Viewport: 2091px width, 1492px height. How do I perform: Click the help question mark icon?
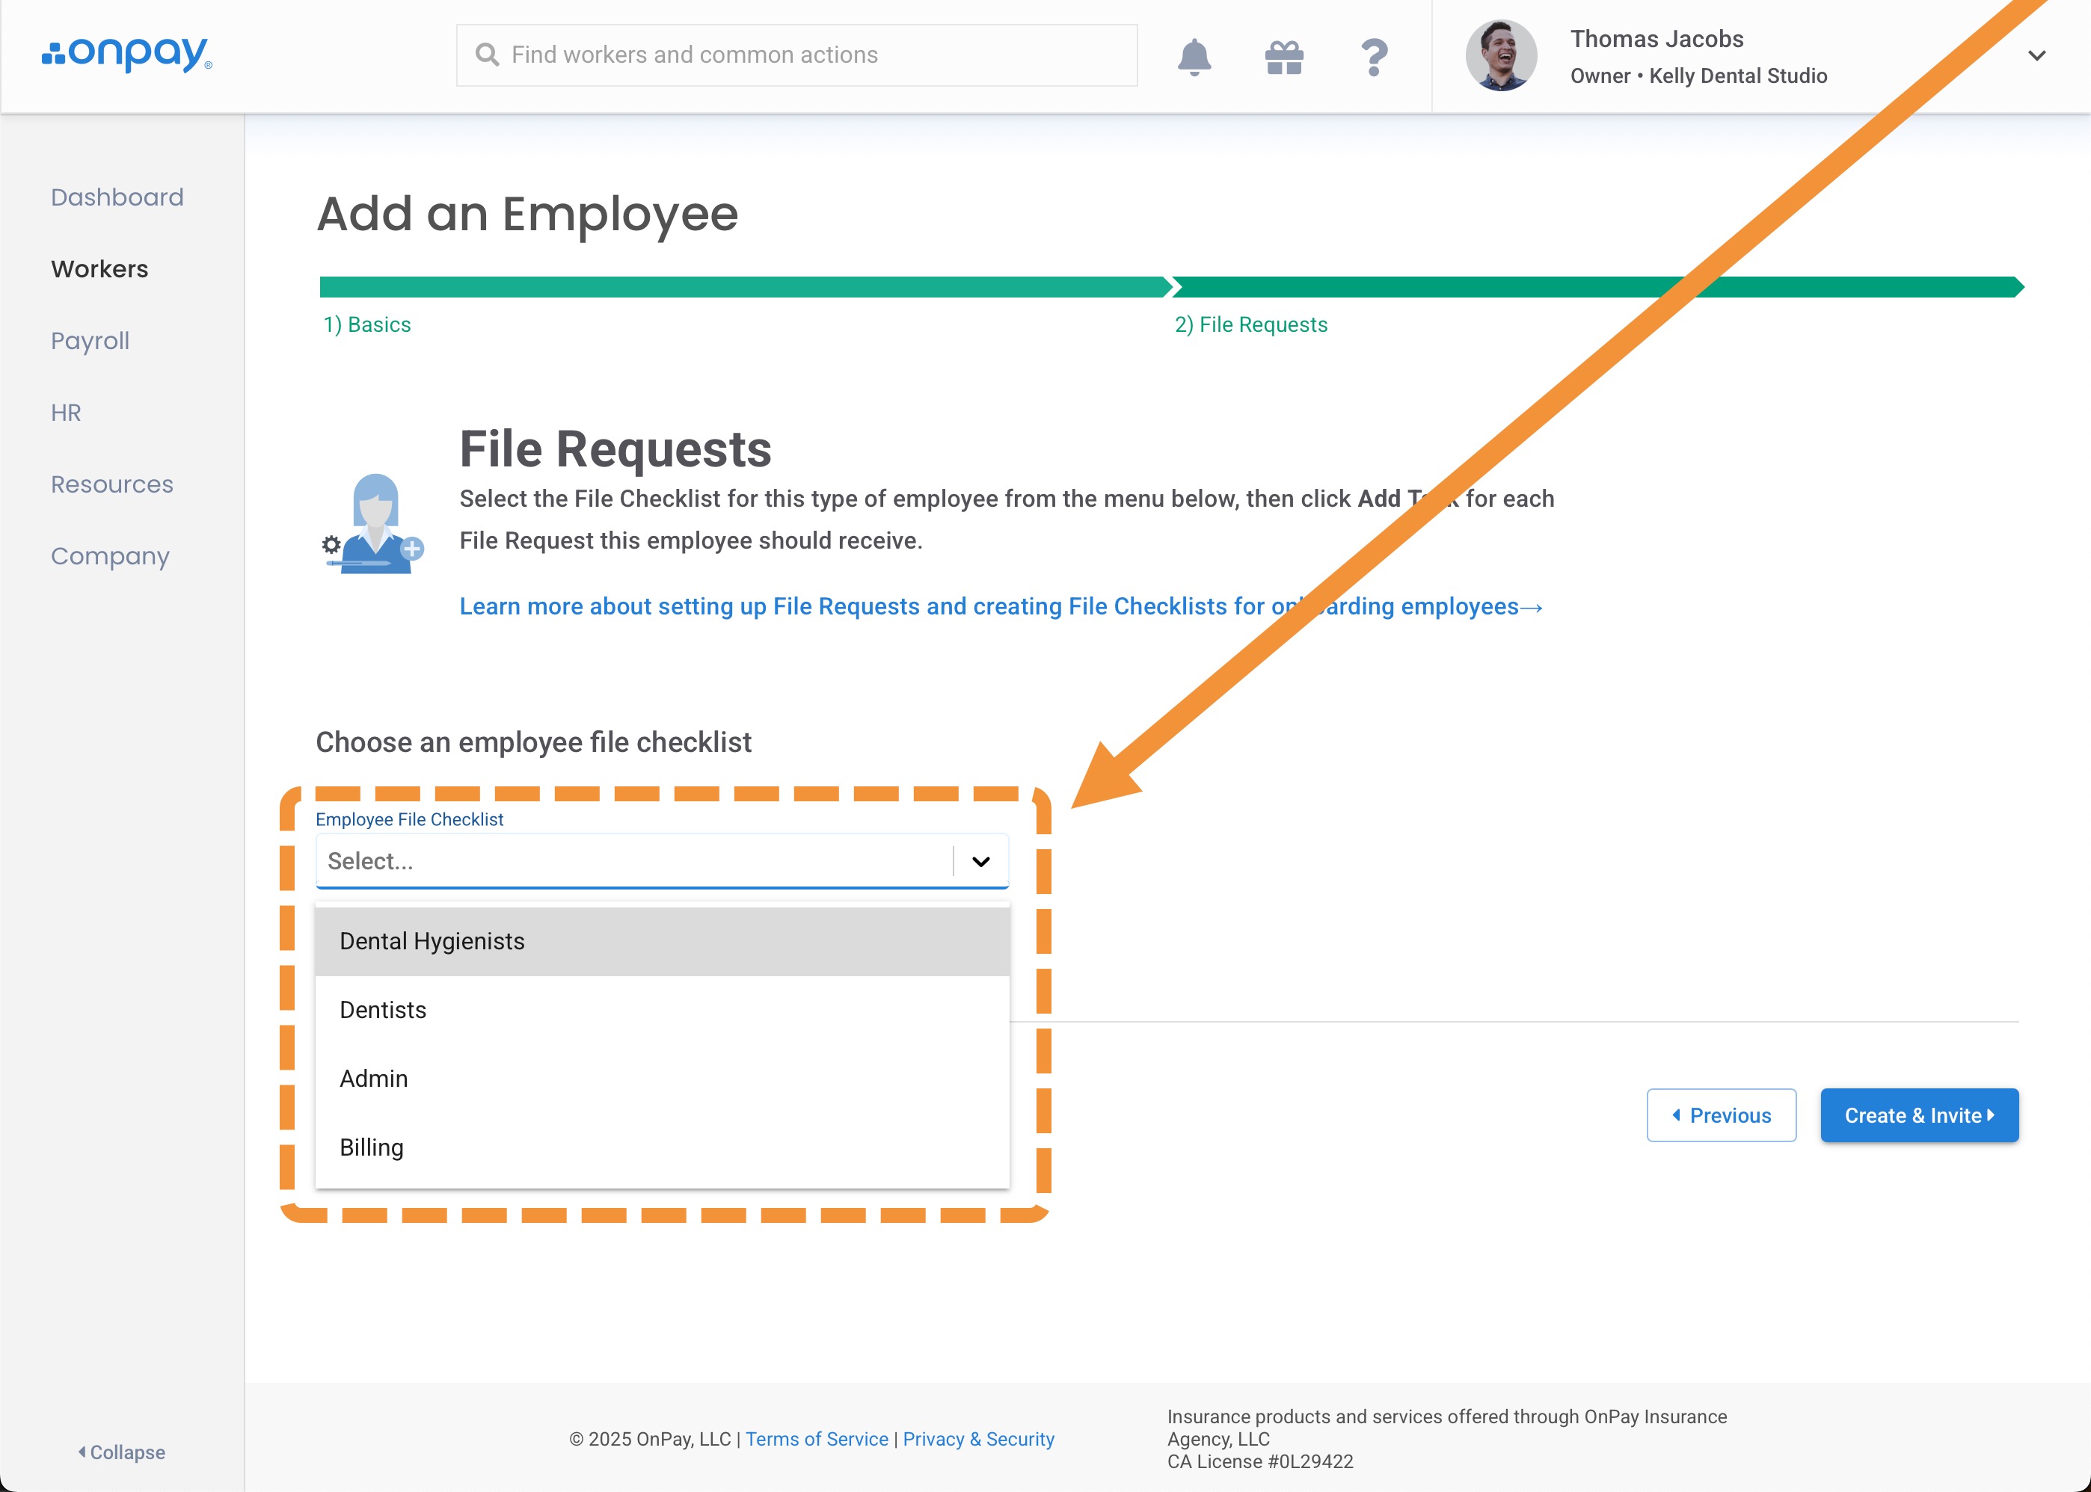(1373, 57)
